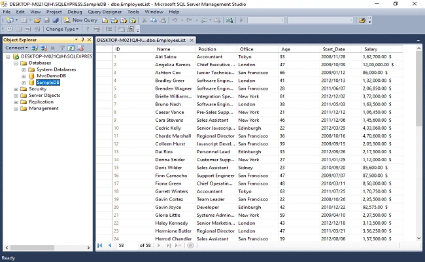Viewport: 425px width, 262px height.
Task: Expand the Security folder node
Action: (x=16, y=89)
